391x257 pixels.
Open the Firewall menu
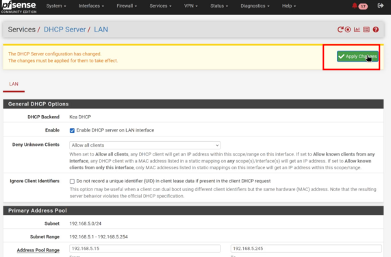127,6
